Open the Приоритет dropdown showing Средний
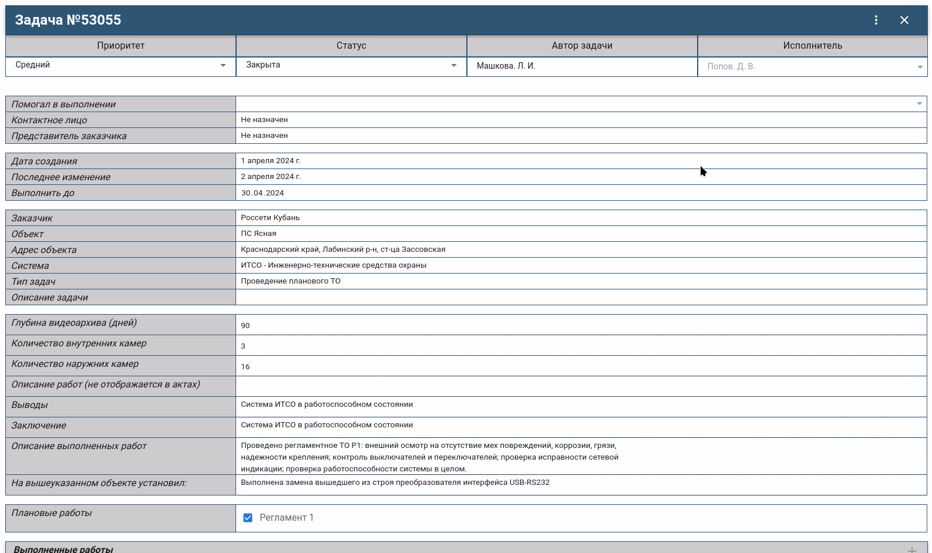Viewport: 932px width, 553px height. 120,66
